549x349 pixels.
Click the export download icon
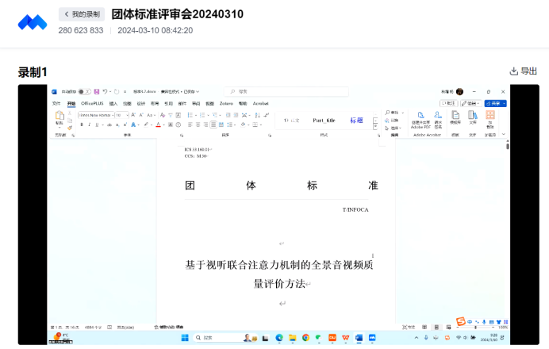[513, 71]
